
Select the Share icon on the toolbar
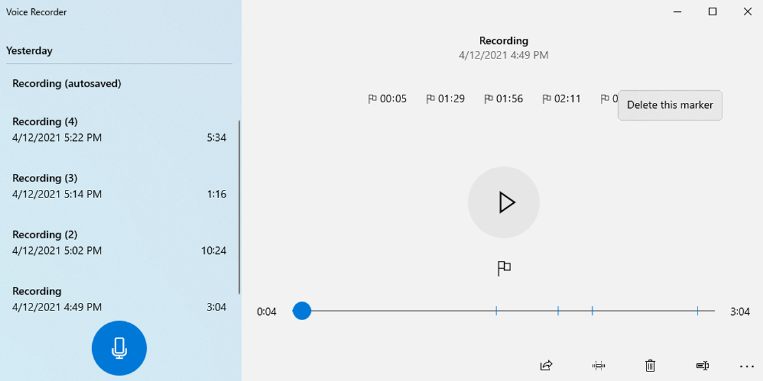[545, 366]
